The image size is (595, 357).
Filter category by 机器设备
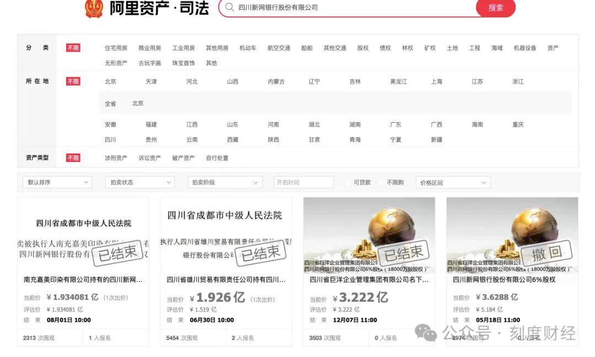tap(525, 48)
